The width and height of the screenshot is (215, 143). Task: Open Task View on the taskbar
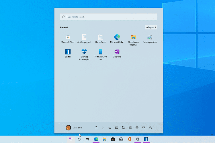tap(87, 139)
